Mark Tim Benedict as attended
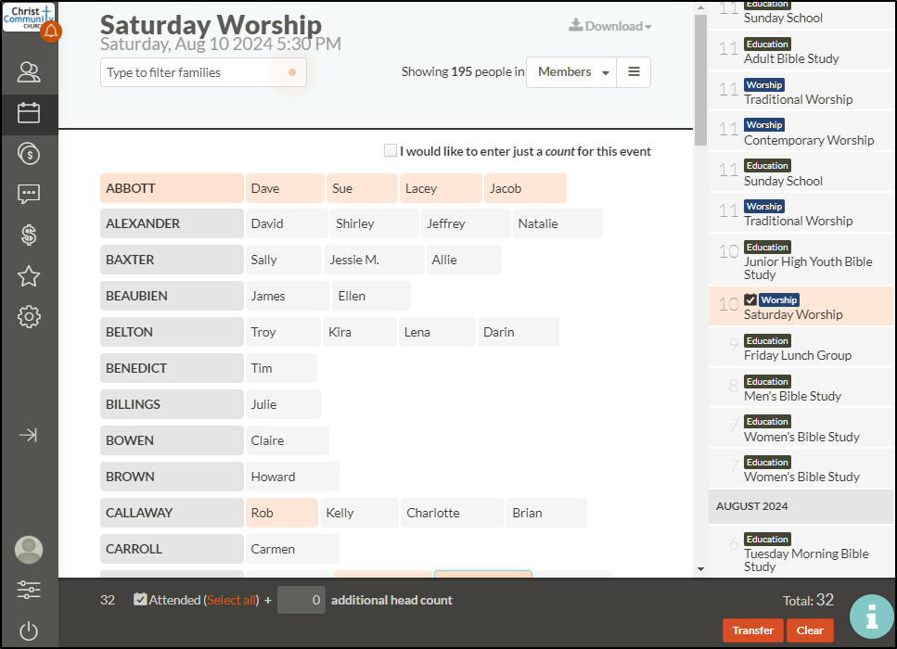 [281, 368]
